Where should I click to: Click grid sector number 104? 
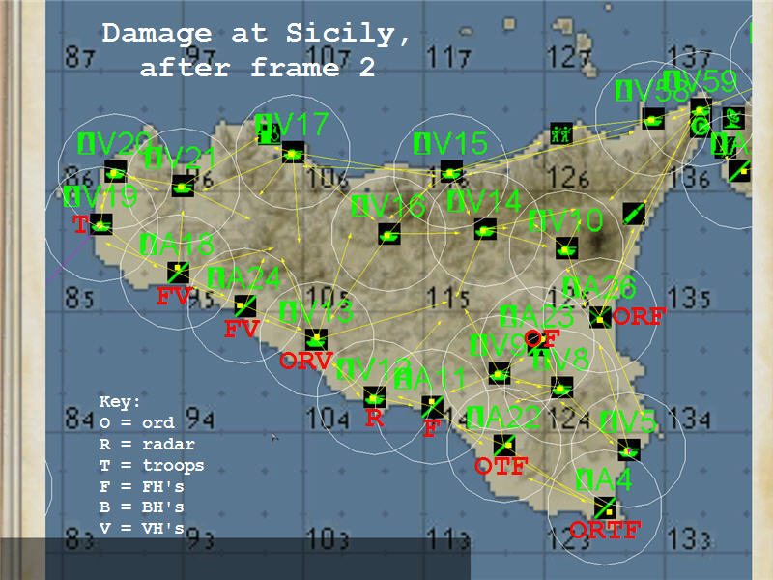[x=328, y=419]
